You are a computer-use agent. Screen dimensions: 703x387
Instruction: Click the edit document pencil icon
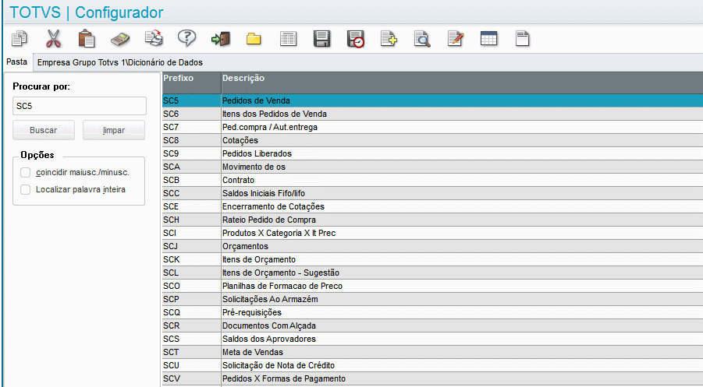(x=456, y=38)
